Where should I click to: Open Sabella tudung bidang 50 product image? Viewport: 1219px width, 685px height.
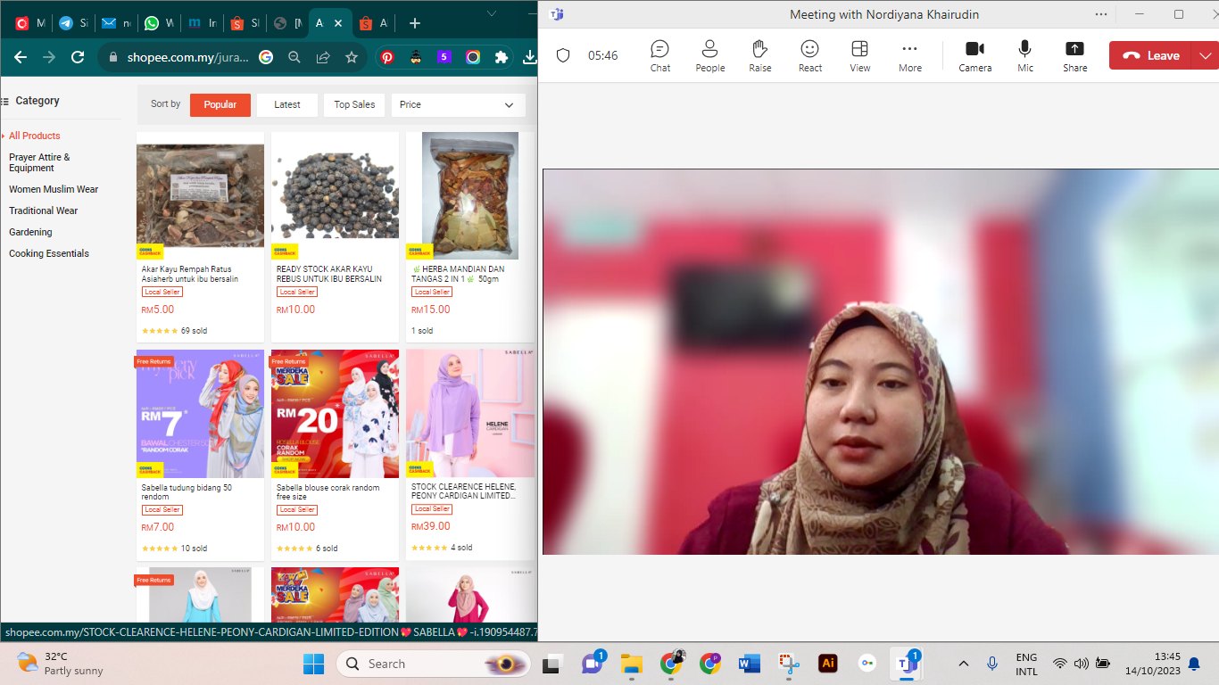click(x=200, y=413)
